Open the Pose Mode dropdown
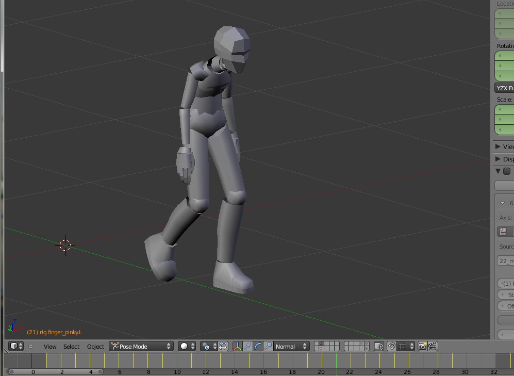This screenshot has height=376, width=514. pyautogui.click(x=140, y=346)
